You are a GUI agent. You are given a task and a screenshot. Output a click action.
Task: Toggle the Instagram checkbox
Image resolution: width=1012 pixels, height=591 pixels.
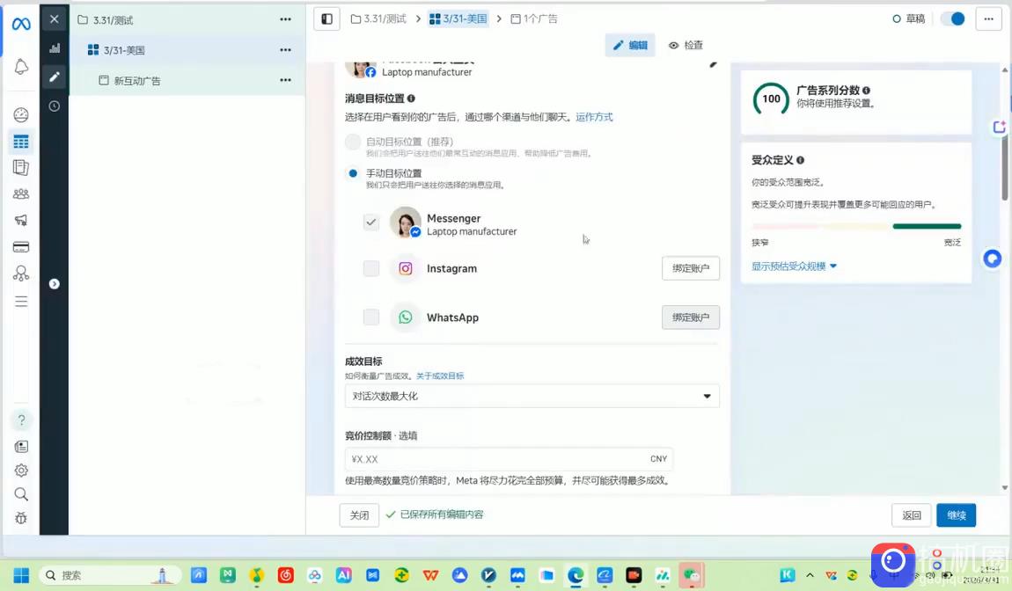coord(371,268)
